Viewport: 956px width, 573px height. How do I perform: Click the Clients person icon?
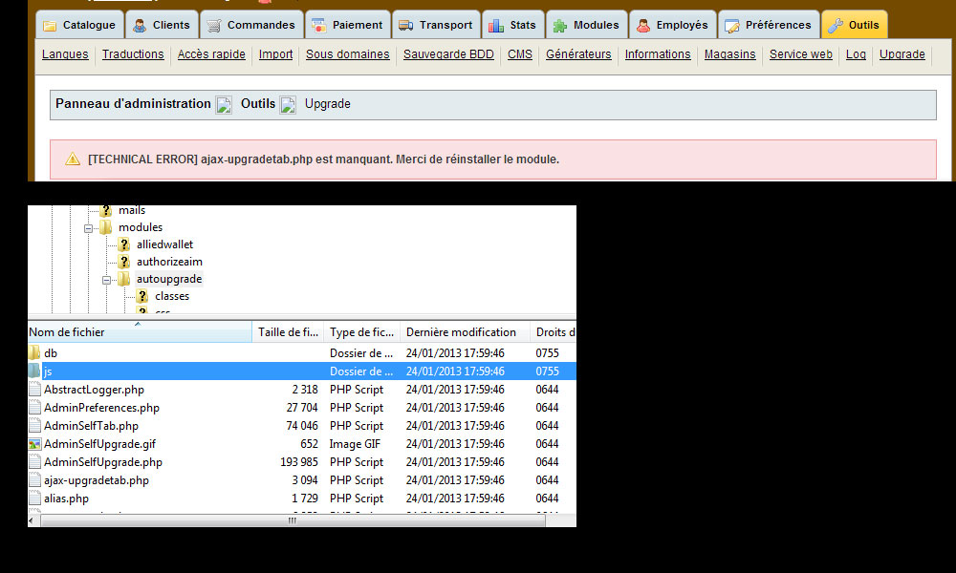[x=140, y=26]
